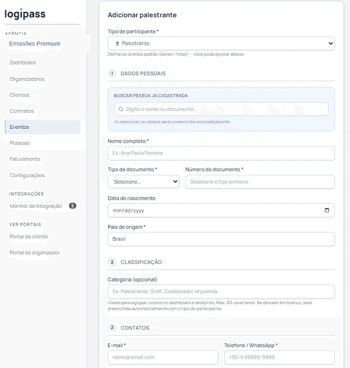Click the Data de nascimento field
350x368 pixels.
221,211
